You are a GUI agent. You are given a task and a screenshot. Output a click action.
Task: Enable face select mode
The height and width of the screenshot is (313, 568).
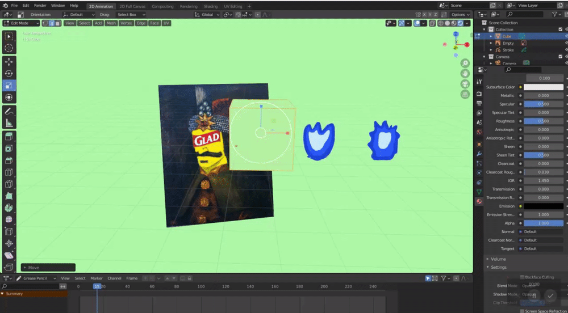pyautogui.click(x=57, y=23)
